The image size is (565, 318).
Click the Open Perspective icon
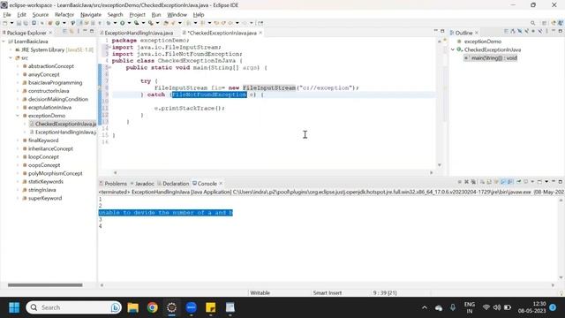coord(545,23)
